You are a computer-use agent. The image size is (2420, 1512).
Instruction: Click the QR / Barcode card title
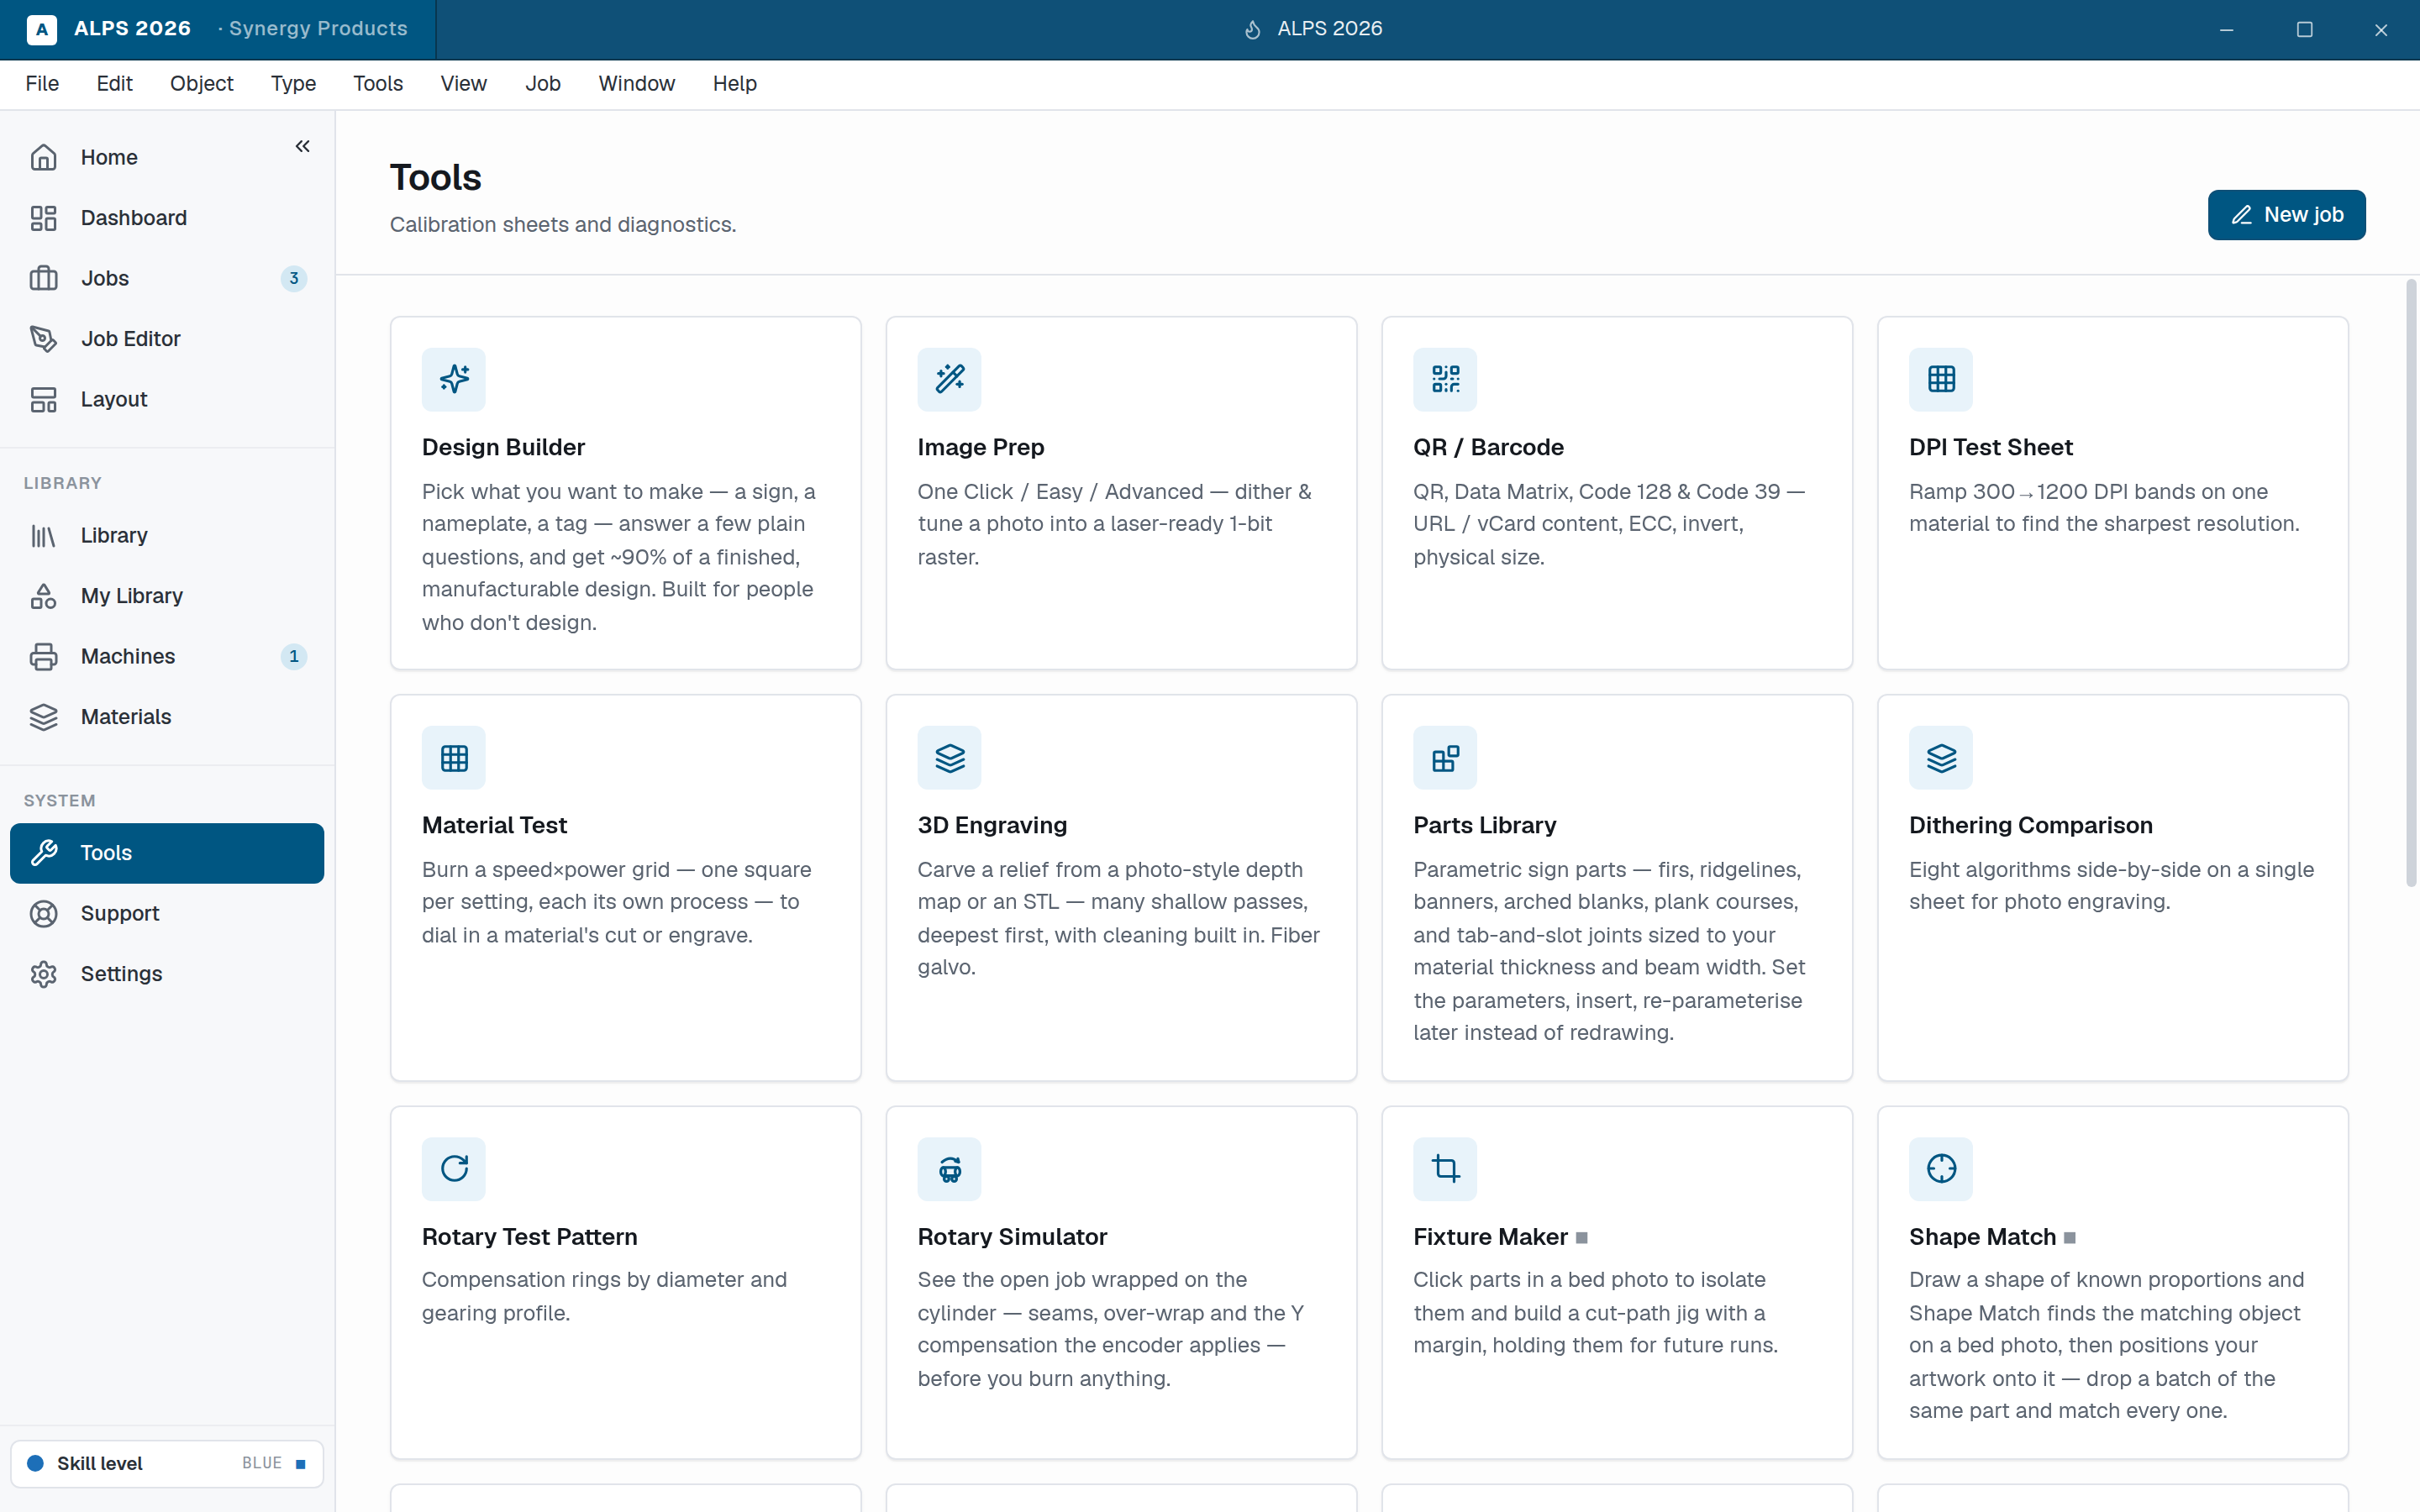click(x=1488, y=447)
